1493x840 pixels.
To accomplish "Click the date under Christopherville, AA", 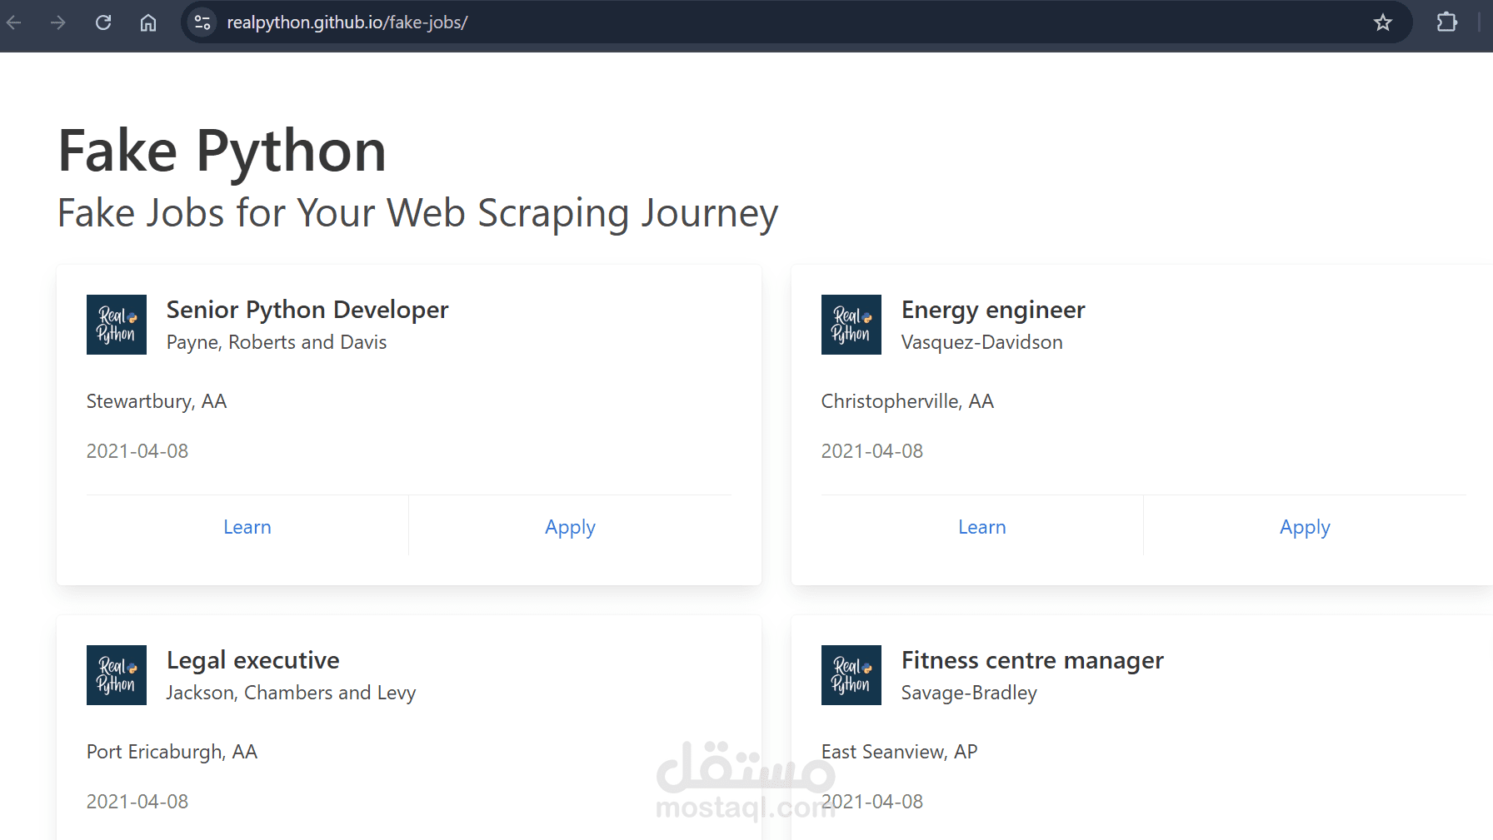I will (872, 451).
